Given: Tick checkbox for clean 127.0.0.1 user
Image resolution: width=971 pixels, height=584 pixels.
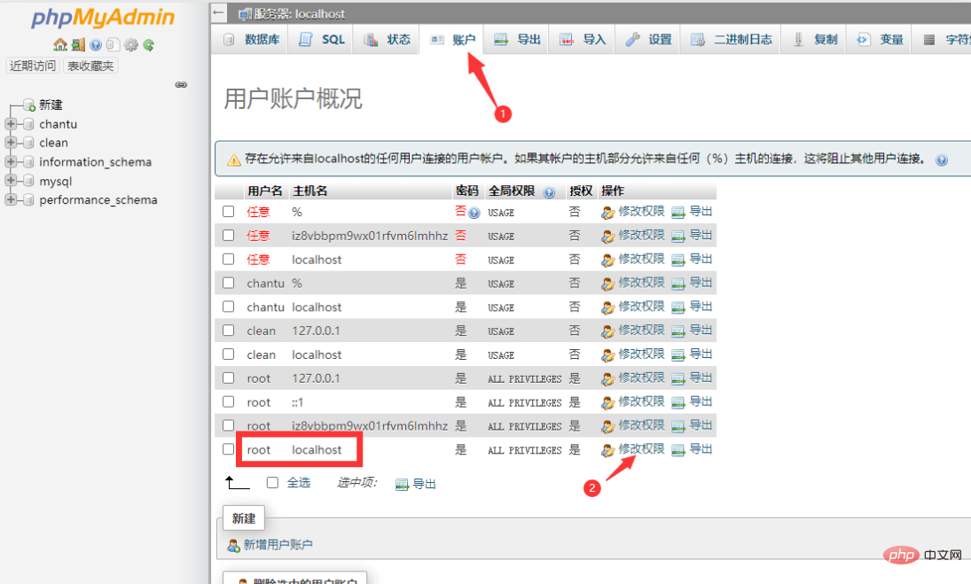Looking at the screenshot, I should 229,331.
